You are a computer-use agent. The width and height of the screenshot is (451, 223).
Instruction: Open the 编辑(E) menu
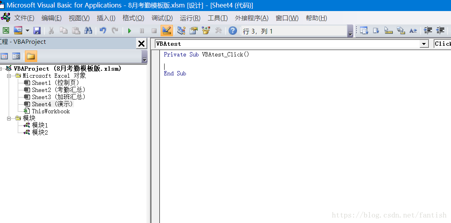click(51, 18)
